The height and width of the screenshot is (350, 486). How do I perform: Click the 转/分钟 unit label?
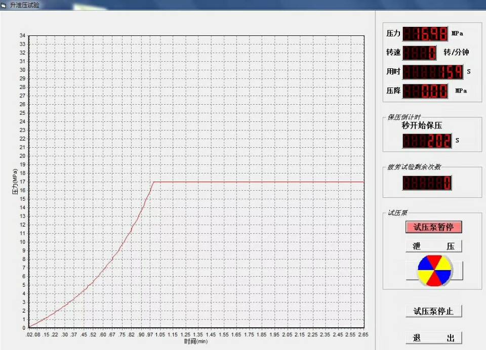[456, 52]
